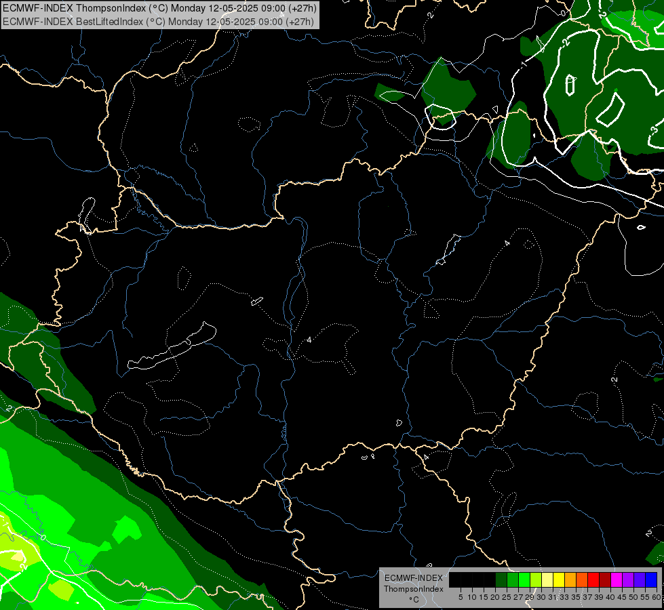Screen dimensions: 664x610
Task: Click the orange 33–35 legend swatch
Action: (x=570, y=580)
